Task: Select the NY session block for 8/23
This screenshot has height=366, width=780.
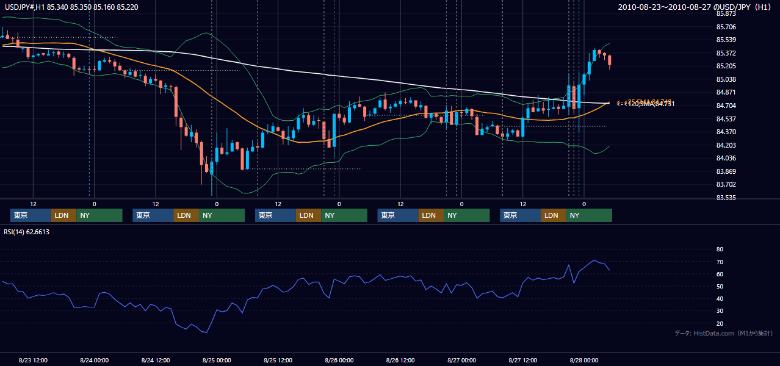Action: pos(99,215)
